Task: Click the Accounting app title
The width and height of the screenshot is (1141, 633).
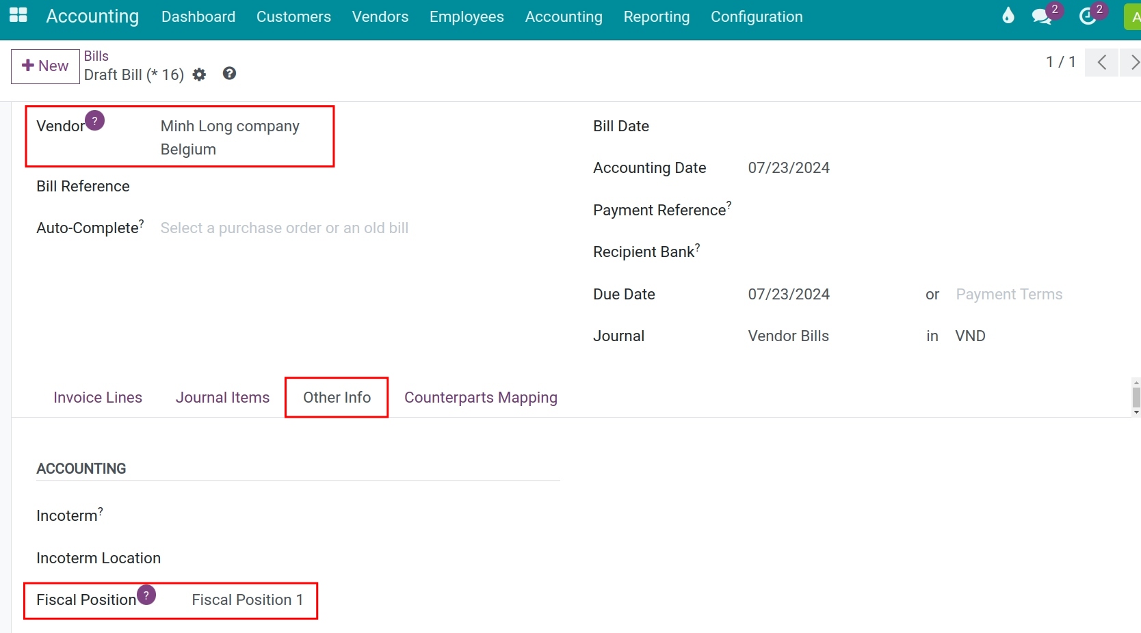Action: (x=92, y=16)
